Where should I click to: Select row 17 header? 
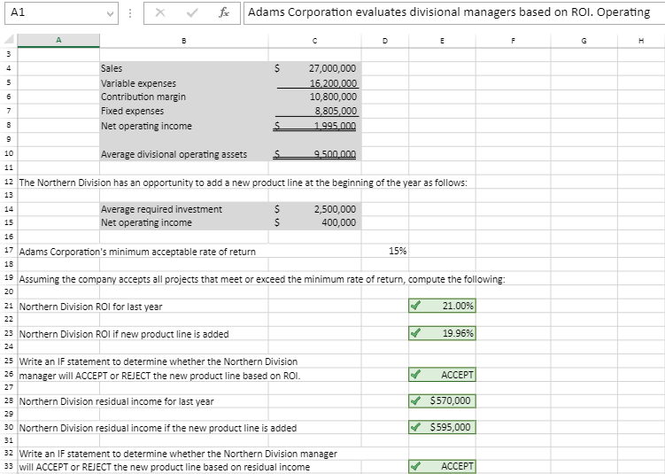[9, 251]
